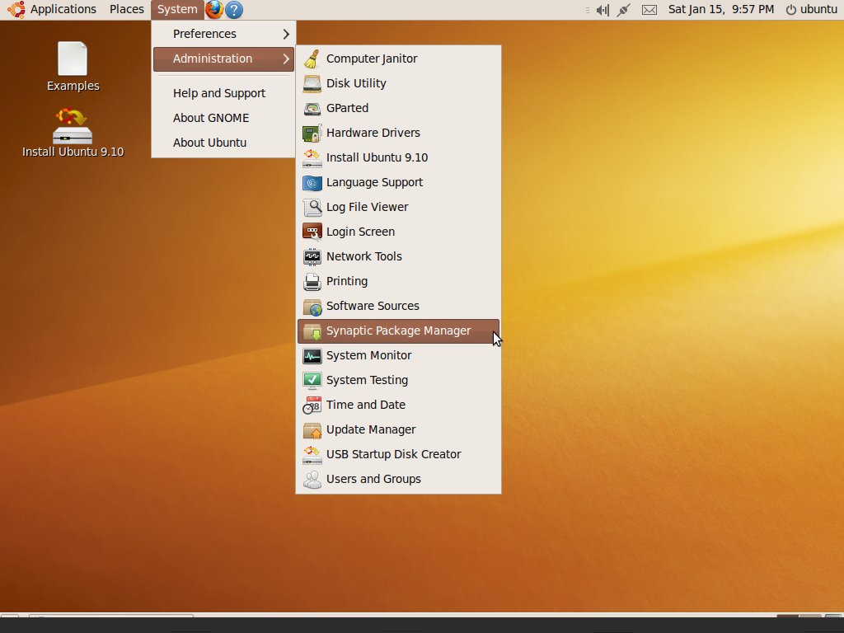Select About GNOME
Screen dimensions: 844x633
(223, 118)
